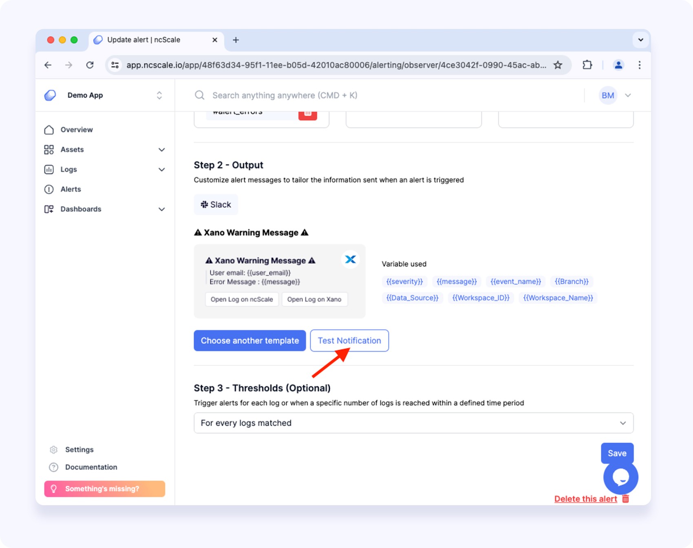Click the {{Workspace_ID}} variable tag
Viewport: 693px width, 548px height.
tap(481, 298)
